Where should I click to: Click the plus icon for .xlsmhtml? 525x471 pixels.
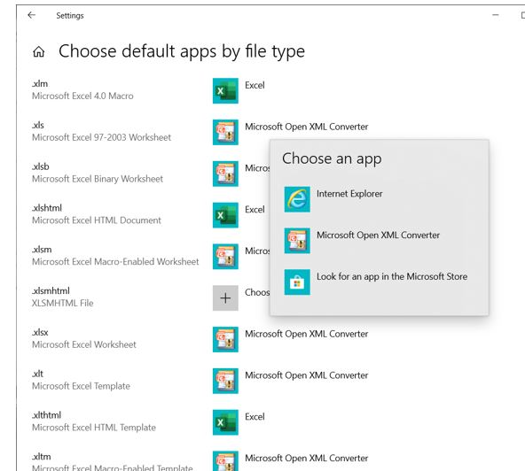coord(225,297)
